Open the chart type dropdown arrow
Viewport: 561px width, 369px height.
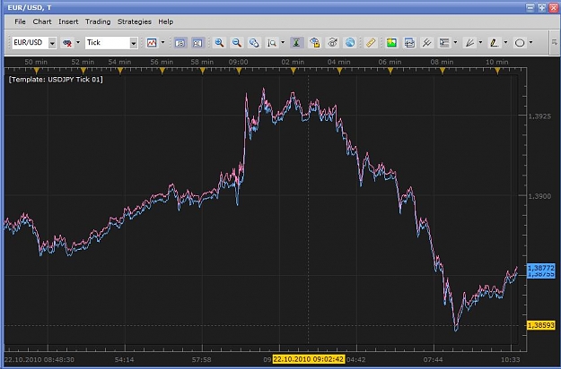162,42
